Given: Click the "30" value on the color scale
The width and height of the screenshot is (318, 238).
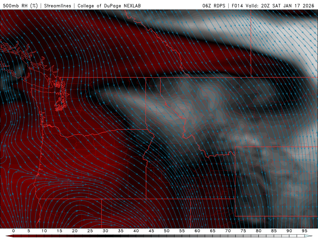Looking at the screenshot, I should click(x=105, y=231).
